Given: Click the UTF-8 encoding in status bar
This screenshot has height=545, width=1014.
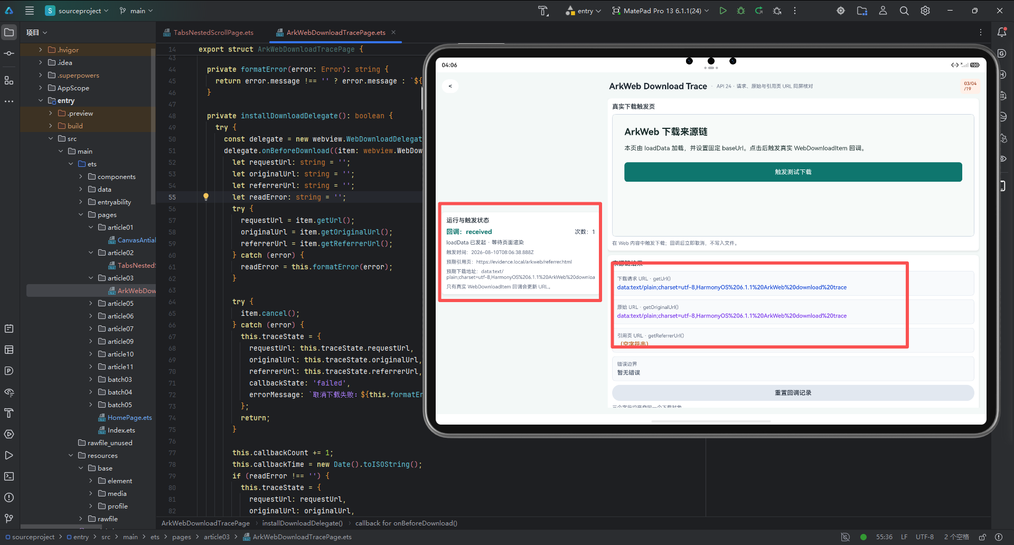Looking at the screenshot, I should coord(925,537).
